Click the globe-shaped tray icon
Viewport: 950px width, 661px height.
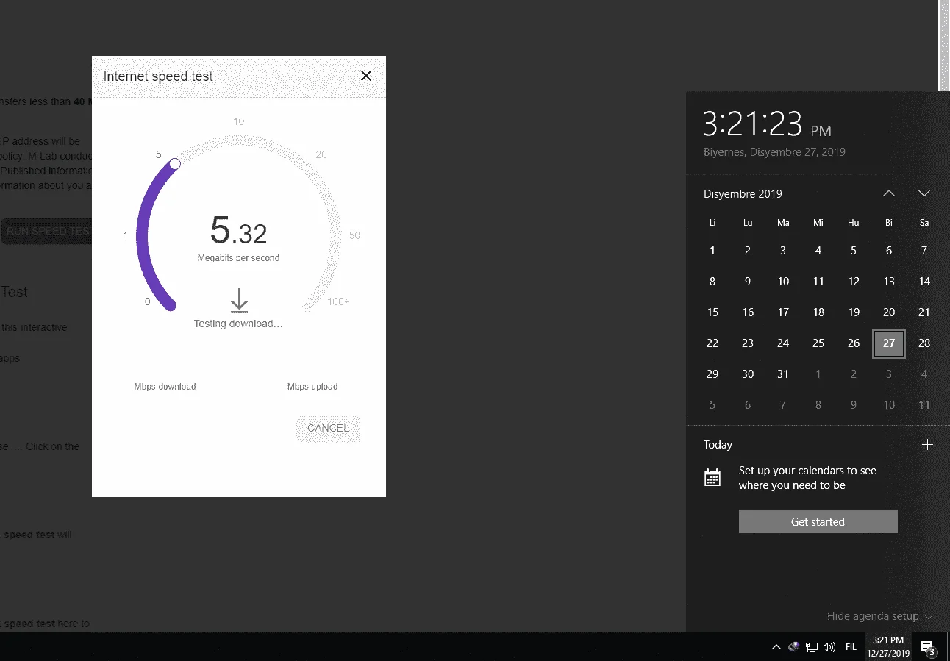pyautogui.click(x=794, y=647)
